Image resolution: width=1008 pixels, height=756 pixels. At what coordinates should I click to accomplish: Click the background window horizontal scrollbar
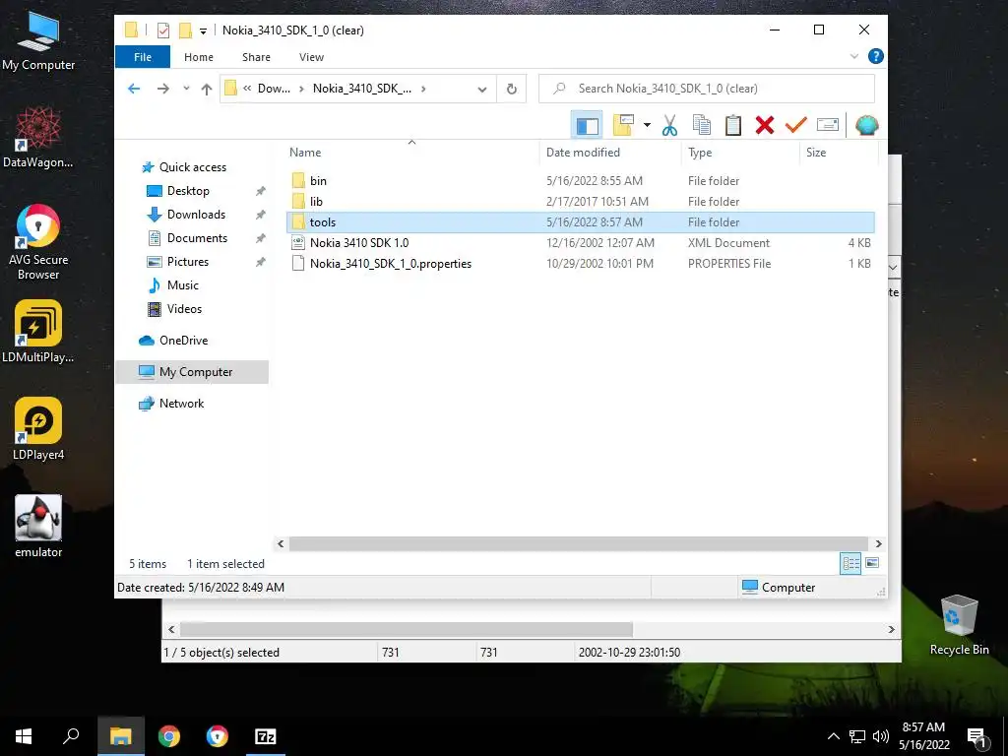point(407,629)
